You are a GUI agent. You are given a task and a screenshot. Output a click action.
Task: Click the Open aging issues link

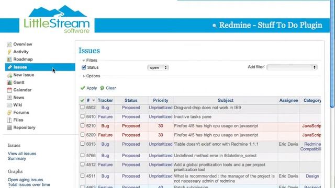pyautogui.click(x=26, y=180)
